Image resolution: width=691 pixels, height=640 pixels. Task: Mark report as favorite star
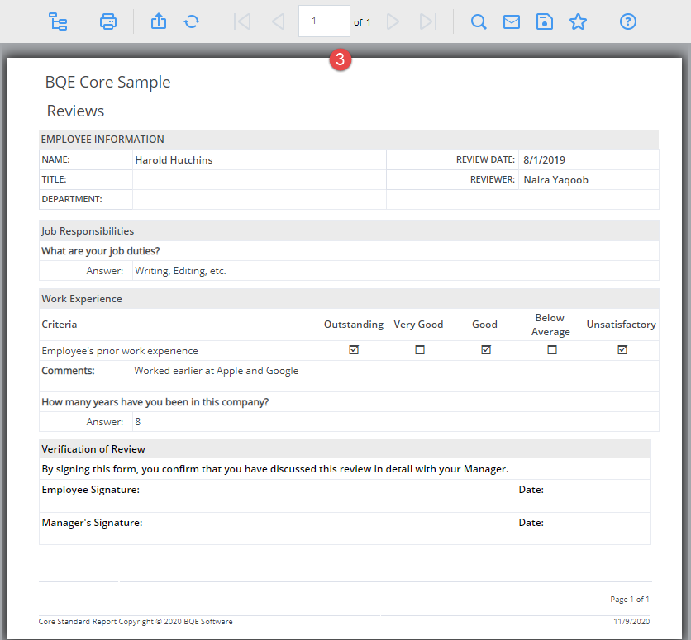(578, 21)
